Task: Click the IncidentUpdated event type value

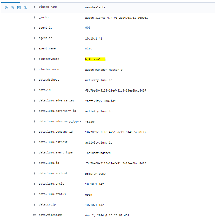Action: pos(98,153)
